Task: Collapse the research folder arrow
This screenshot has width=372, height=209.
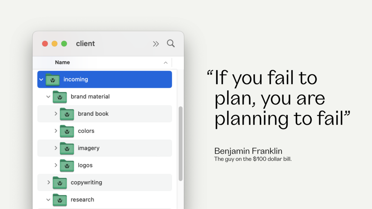Action: pyautogui.click(x=48, y=200)
